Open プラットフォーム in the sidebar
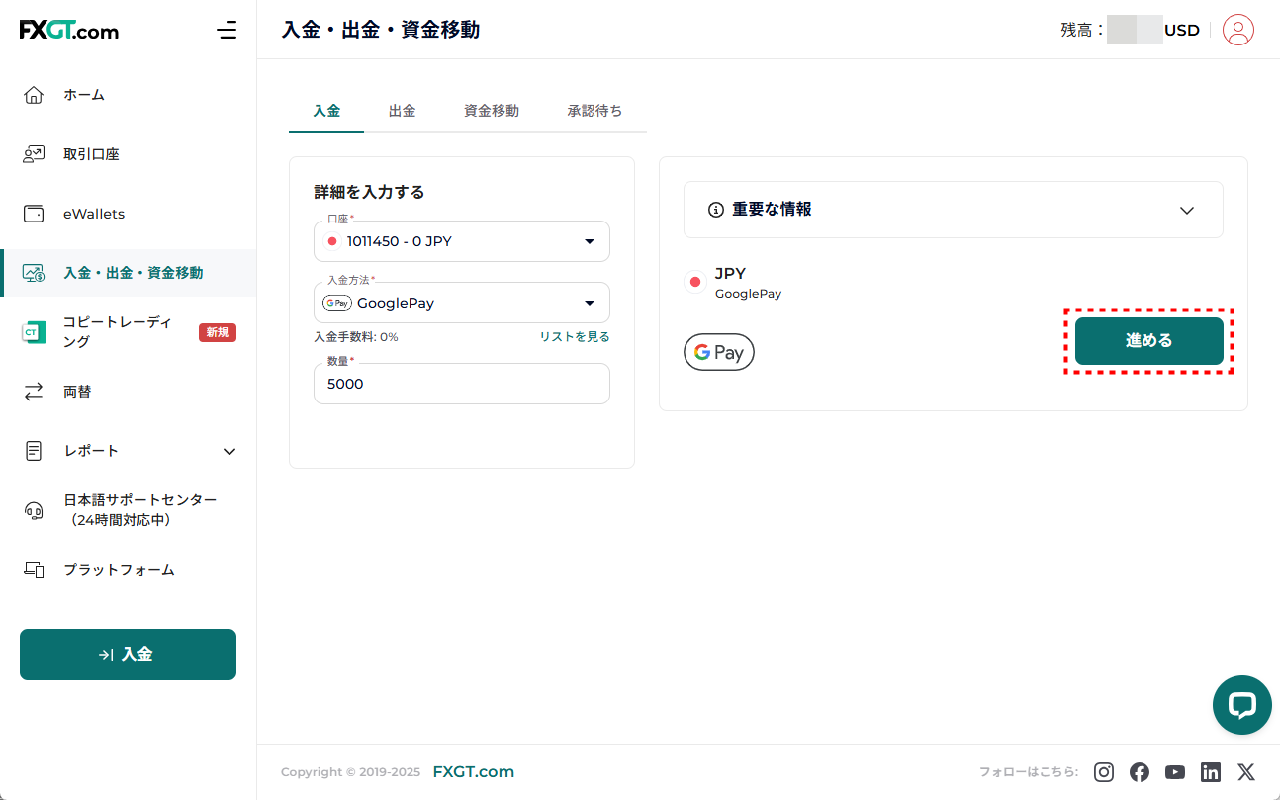The height and width of the screenshot is (800, 1280). tap(129, 570)
